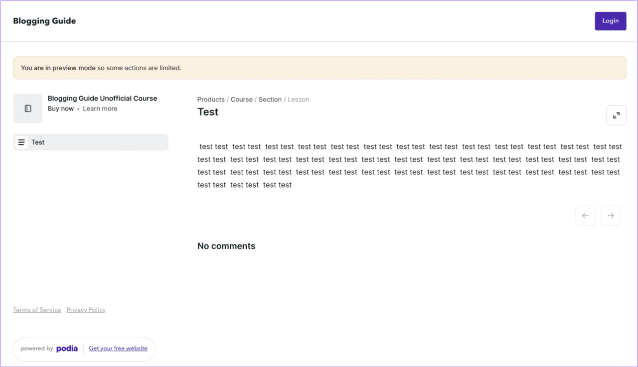Open the Section breadcrumb link

tap(270, 99)
